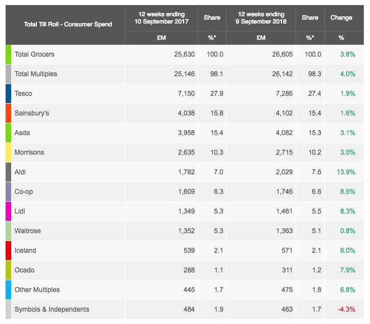Click the 10 September 2017 column header
The height and width of the screenshot is (324, 370).
pyautogui.click(x=161, y=18)
